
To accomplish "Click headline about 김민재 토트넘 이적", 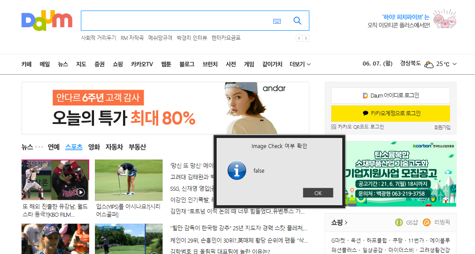I will click(x=237, y=211).
